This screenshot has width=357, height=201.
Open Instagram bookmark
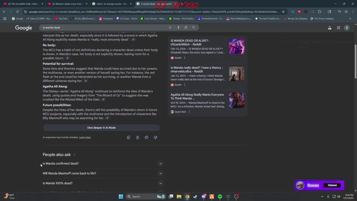(x=106, y=19)
